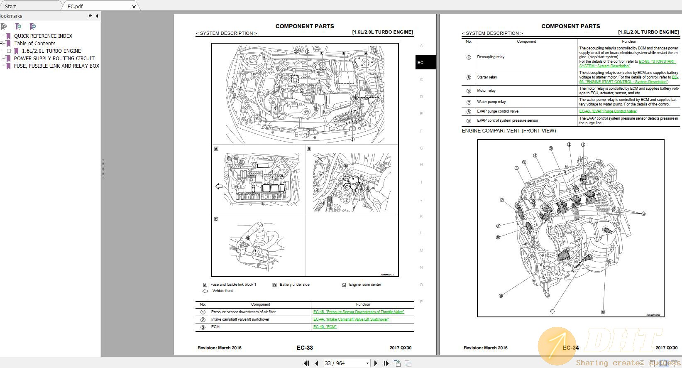Click 'ENGINE COMPARTMENT (FRONT VIEW)' heading
This screenshot has height=368, width=682.
click(509, 131)
